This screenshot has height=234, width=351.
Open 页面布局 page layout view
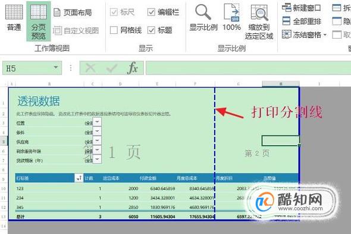(x=73, y=13)
